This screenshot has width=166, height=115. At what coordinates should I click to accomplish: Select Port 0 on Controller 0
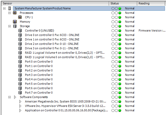[x=39, y=62]
